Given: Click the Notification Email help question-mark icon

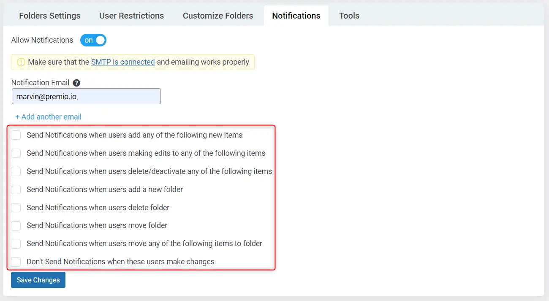Looking at the screenshot, I should [x=76, y=83].
